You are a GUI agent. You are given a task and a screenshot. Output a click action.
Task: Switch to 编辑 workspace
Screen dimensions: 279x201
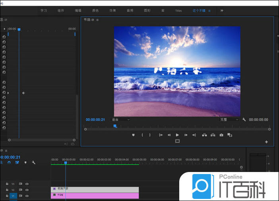78,11
